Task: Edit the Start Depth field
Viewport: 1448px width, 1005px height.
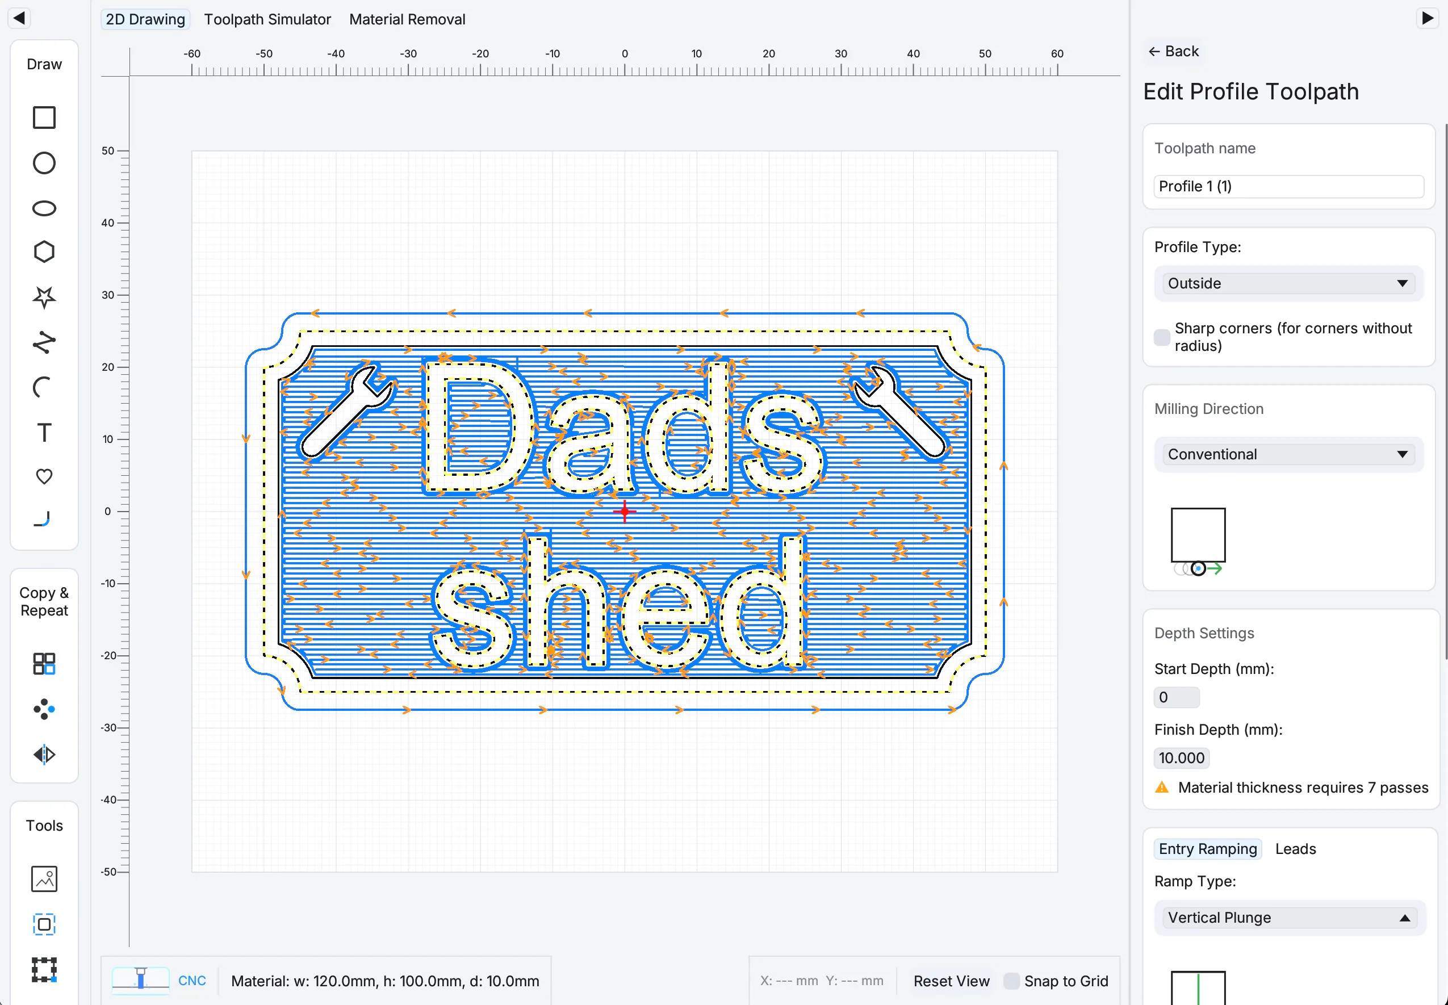Action: [1176, 697]
